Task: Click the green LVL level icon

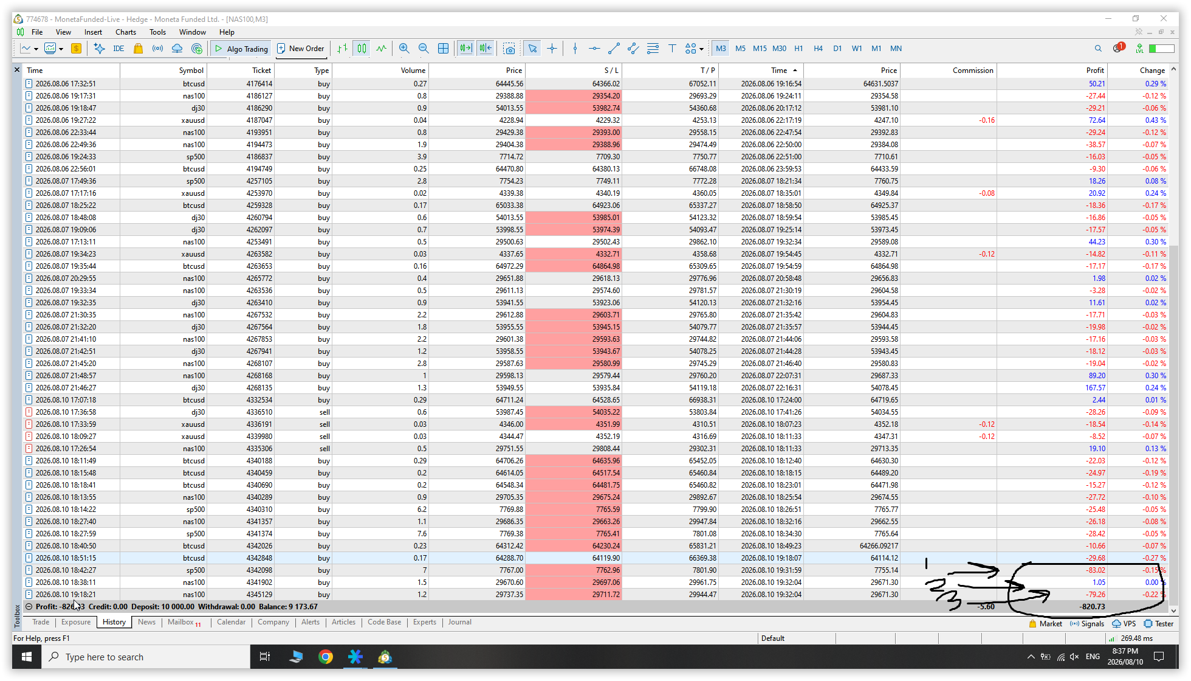Action: tap(1139, 49)
